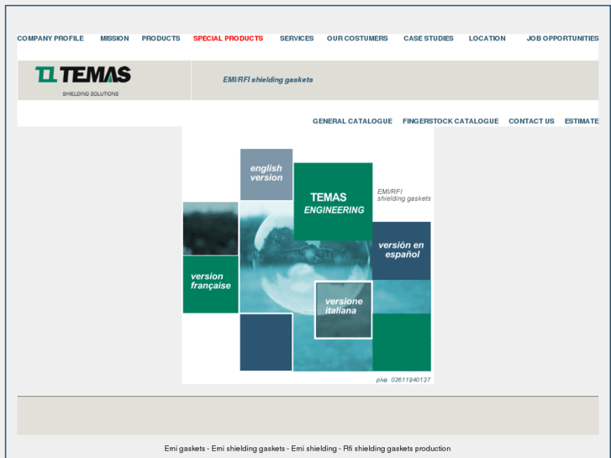Go to the Location page
This screenshot has width=611, height=458.
487,38
